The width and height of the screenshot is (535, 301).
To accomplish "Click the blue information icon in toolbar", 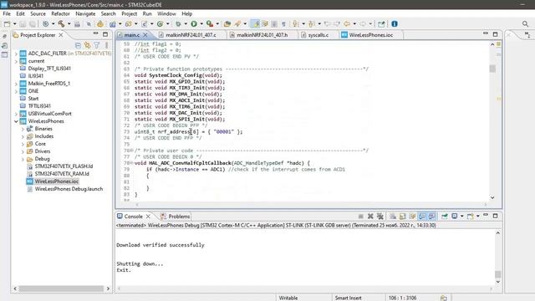I will [395, 24].
